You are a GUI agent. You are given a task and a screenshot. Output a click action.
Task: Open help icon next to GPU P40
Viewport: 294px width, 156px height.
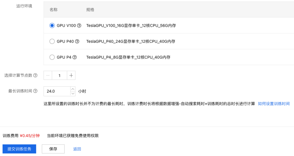(x=77, y=41)
